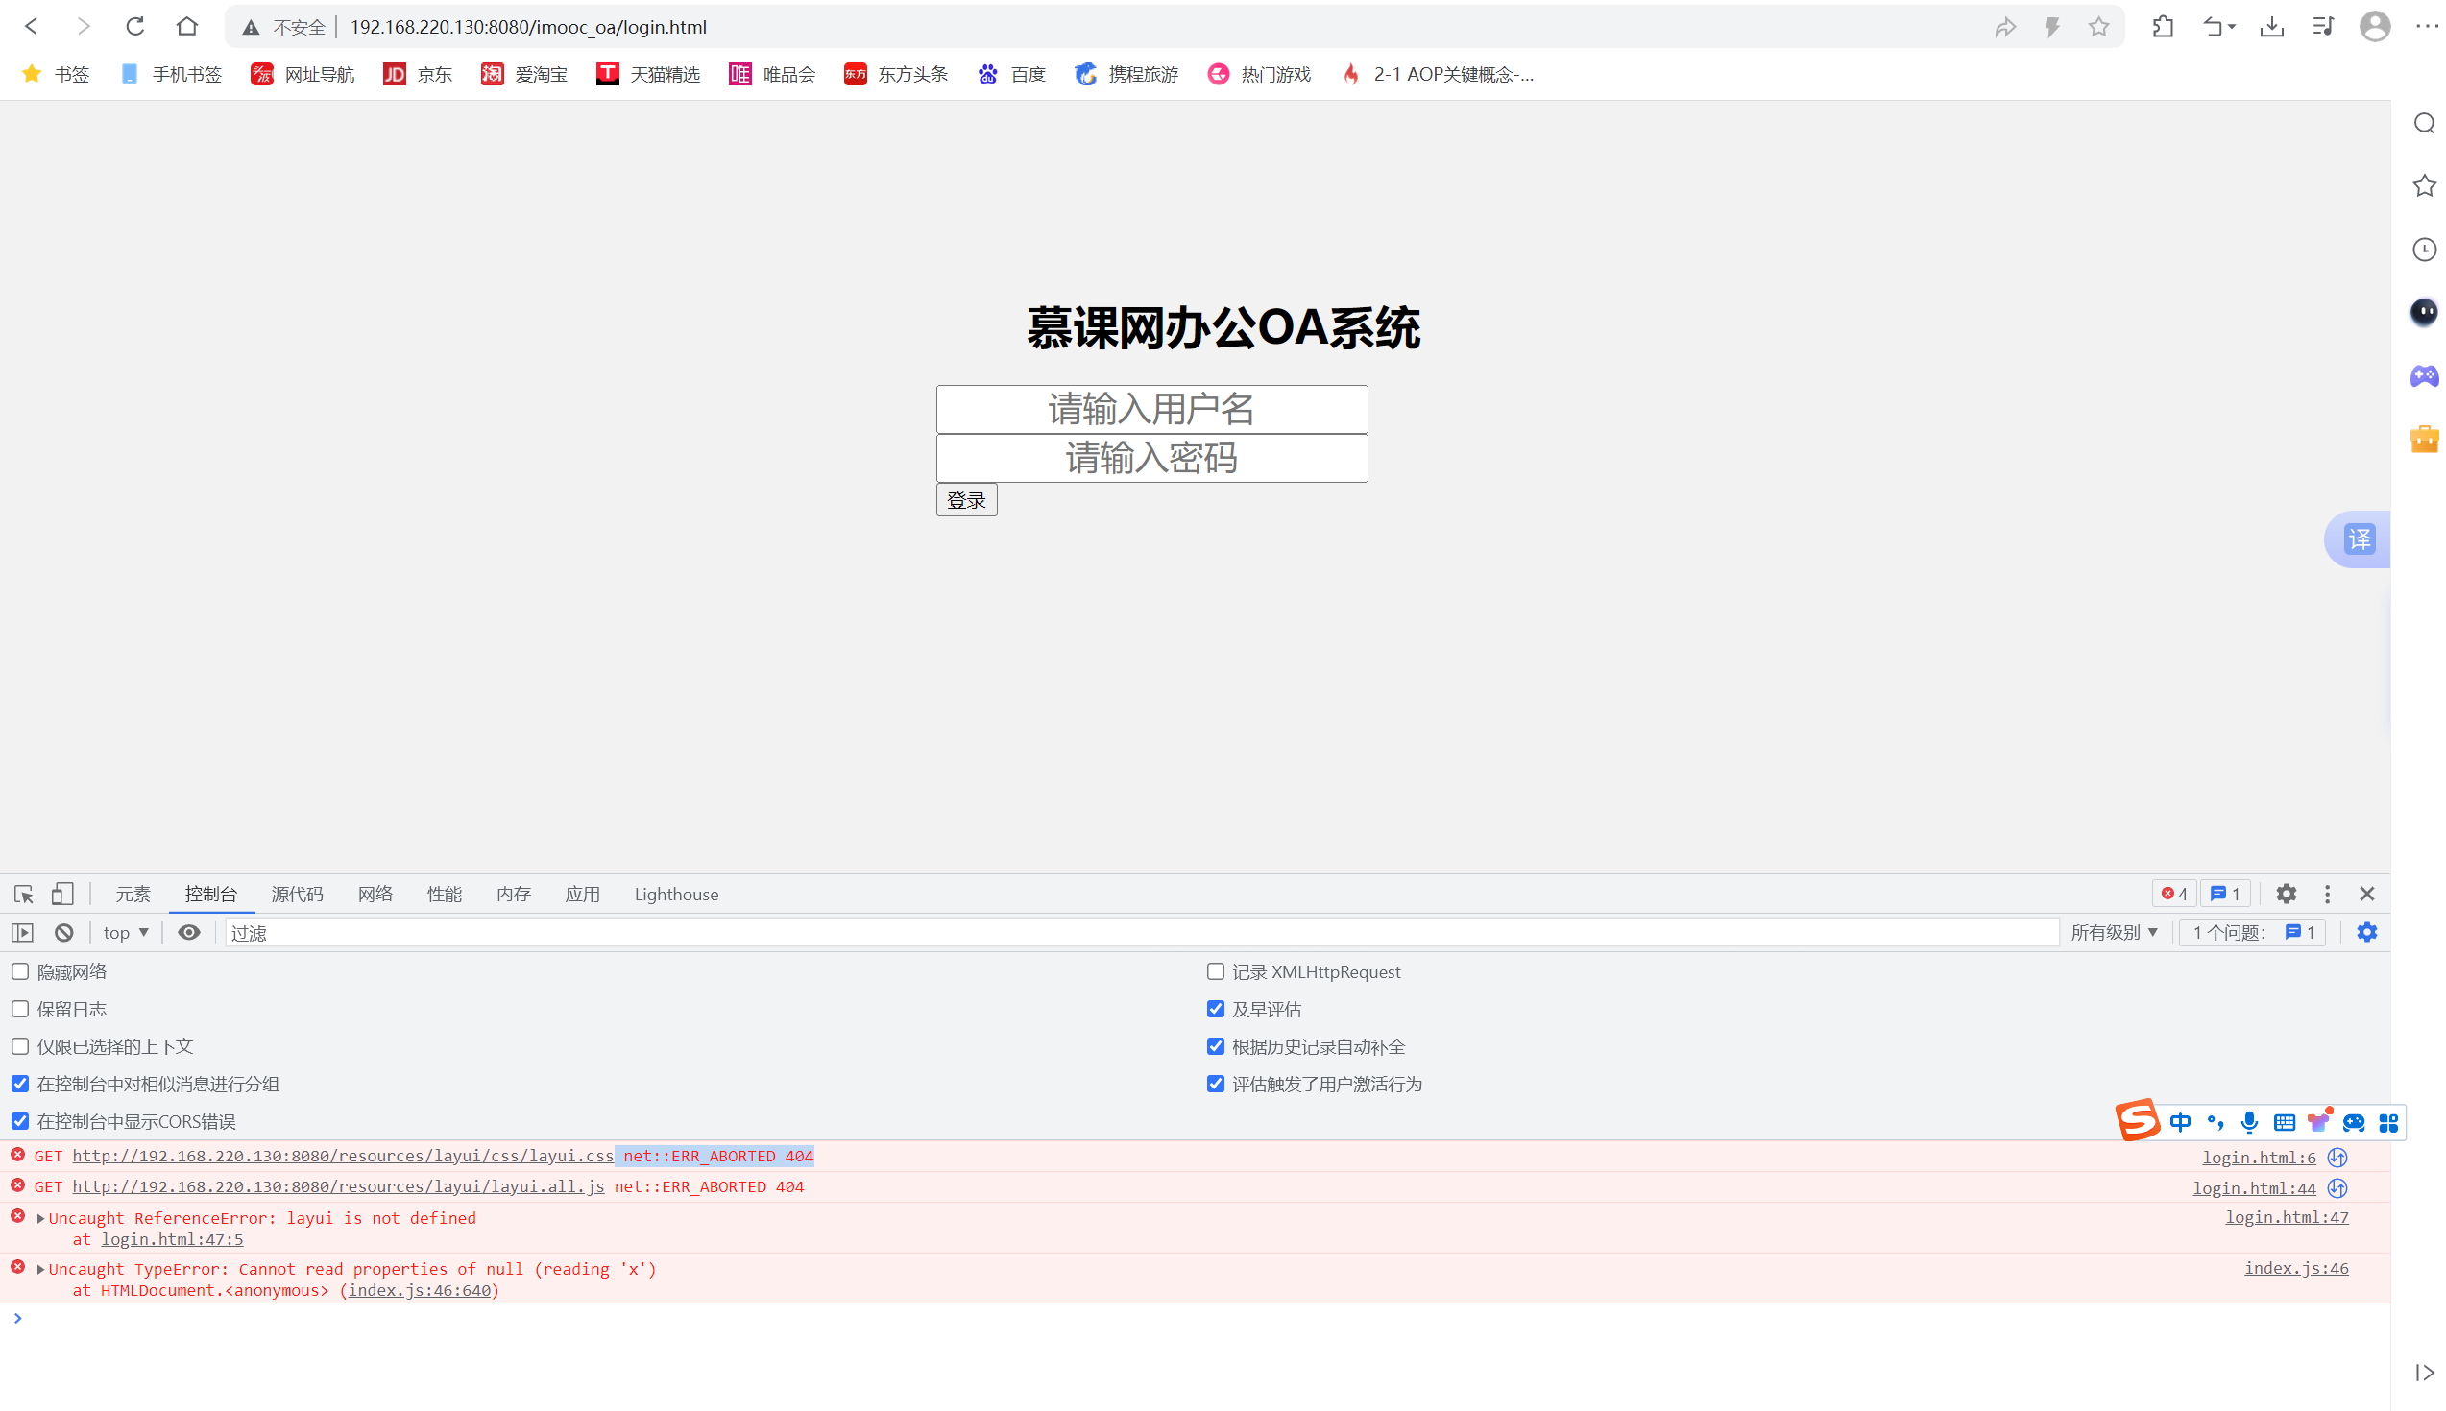The width and height of the screenshot is (2446, 1411).
Task: Share this page via arrow icon
Action: (x=2005, y=27)
